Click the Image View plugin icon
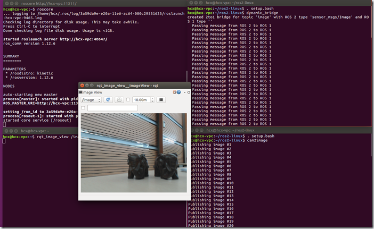Image resolution: width=374 pixels, height=229 pixels. click(x=80, y=92)
